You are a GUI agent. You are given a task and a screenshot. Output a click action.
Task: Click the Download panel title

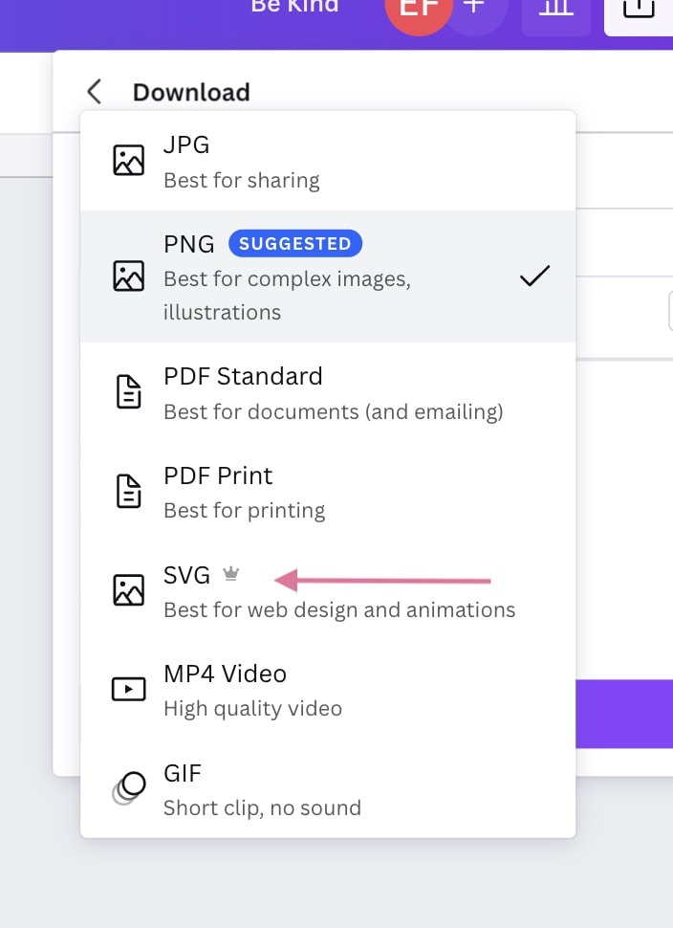(191, 93)
